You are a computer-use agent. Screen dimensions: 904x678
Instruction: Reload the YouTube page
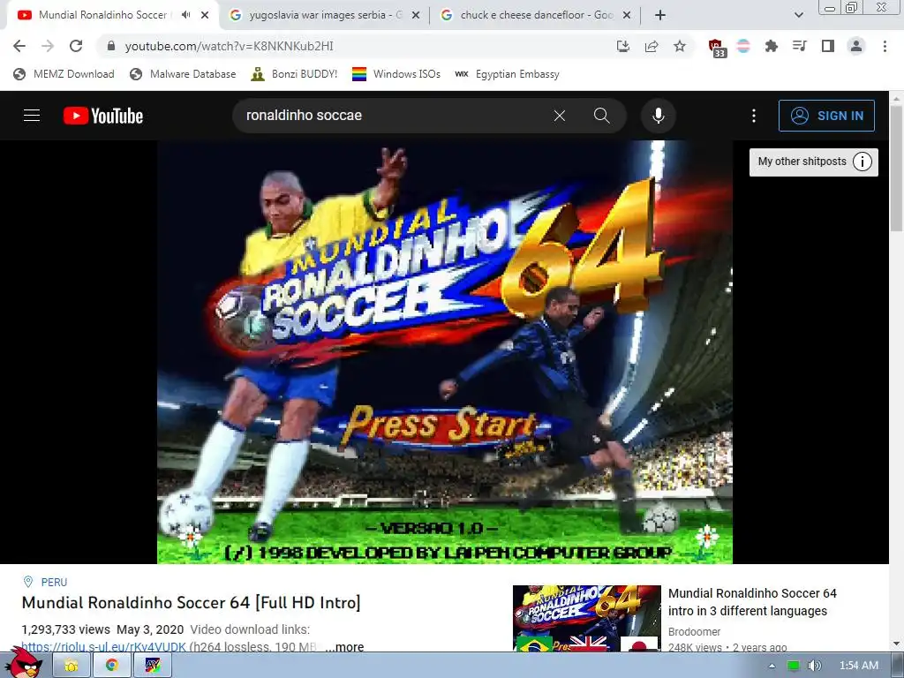76,46
